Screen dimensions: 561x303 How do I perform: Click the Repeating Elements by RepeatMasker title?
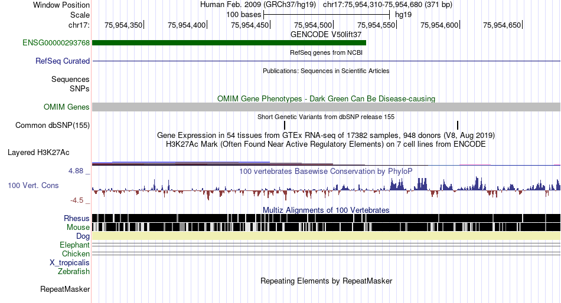coord(326,281)
